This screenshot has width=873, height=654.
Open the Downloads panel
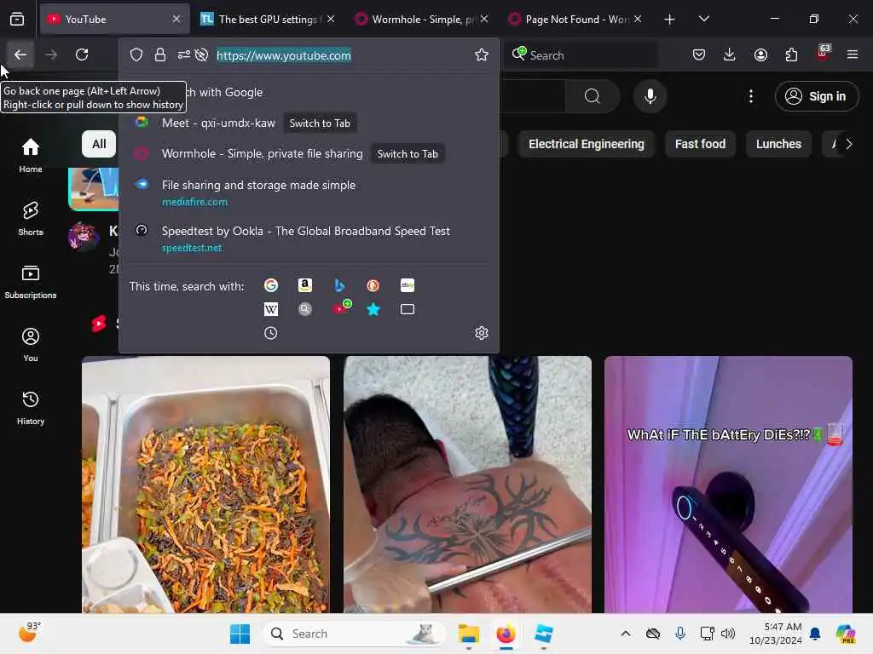coord(730,54)
